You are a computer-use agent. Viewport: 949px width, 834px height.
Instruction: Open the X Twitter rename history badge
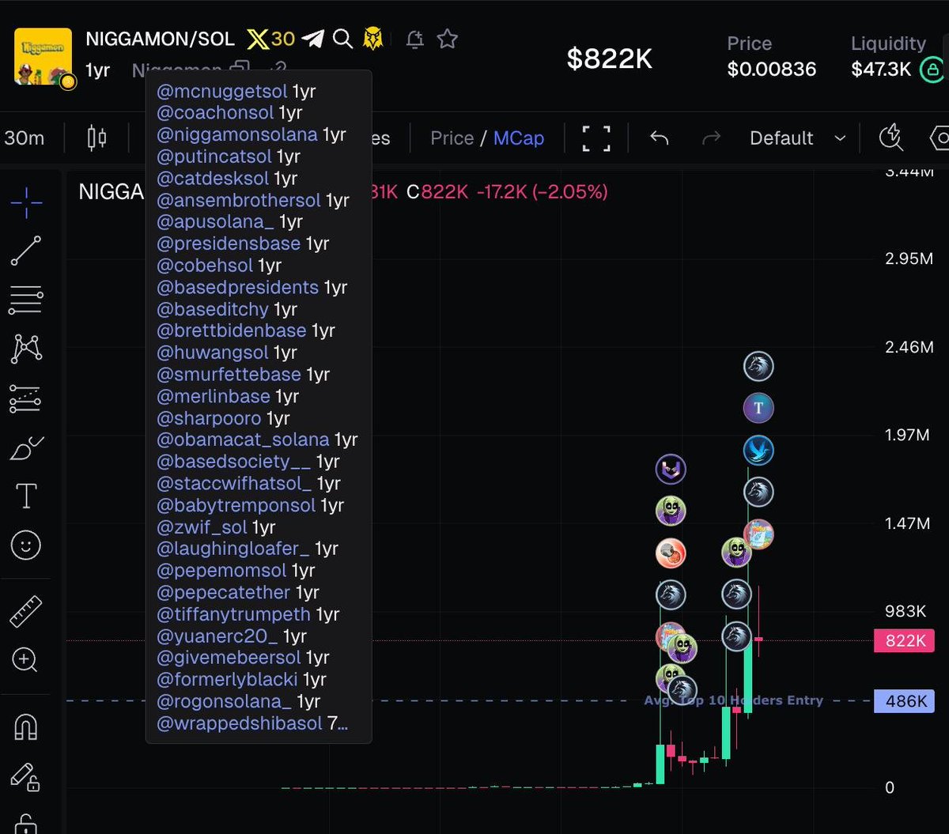tap(270, 39)
